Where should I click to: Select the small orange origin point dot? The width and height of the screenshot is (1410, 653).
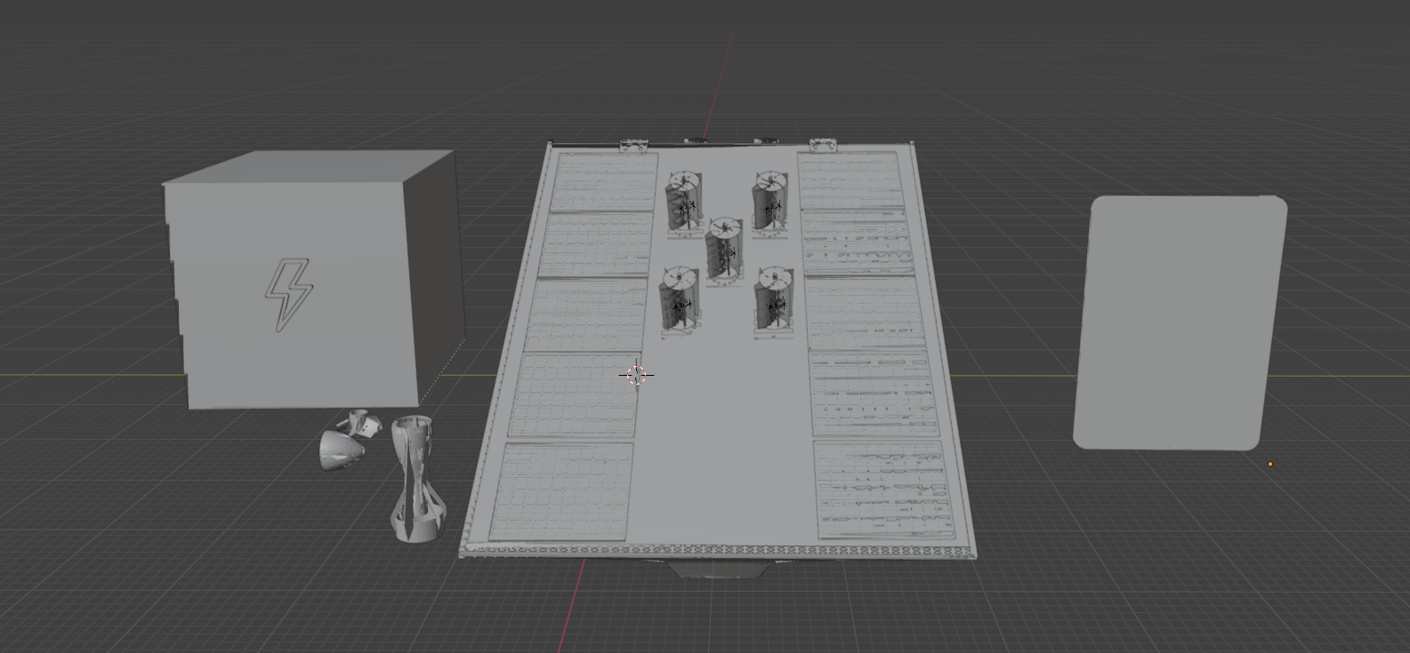(x=1270, y=464)
